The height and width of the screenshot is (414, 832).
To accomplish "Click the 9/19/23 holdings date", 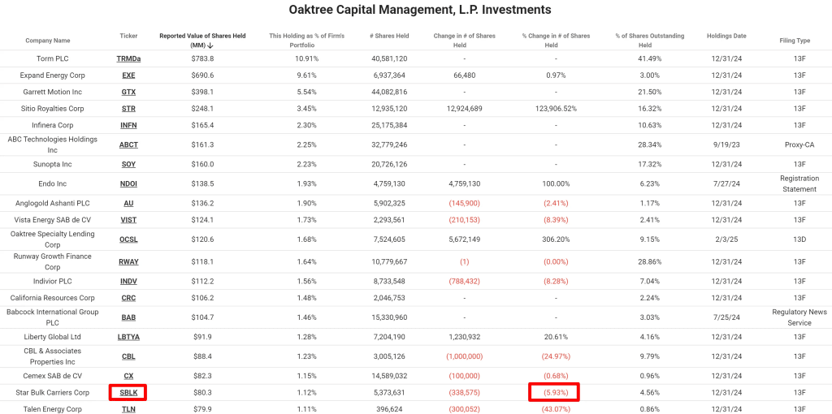I will (x=726, y=144).
